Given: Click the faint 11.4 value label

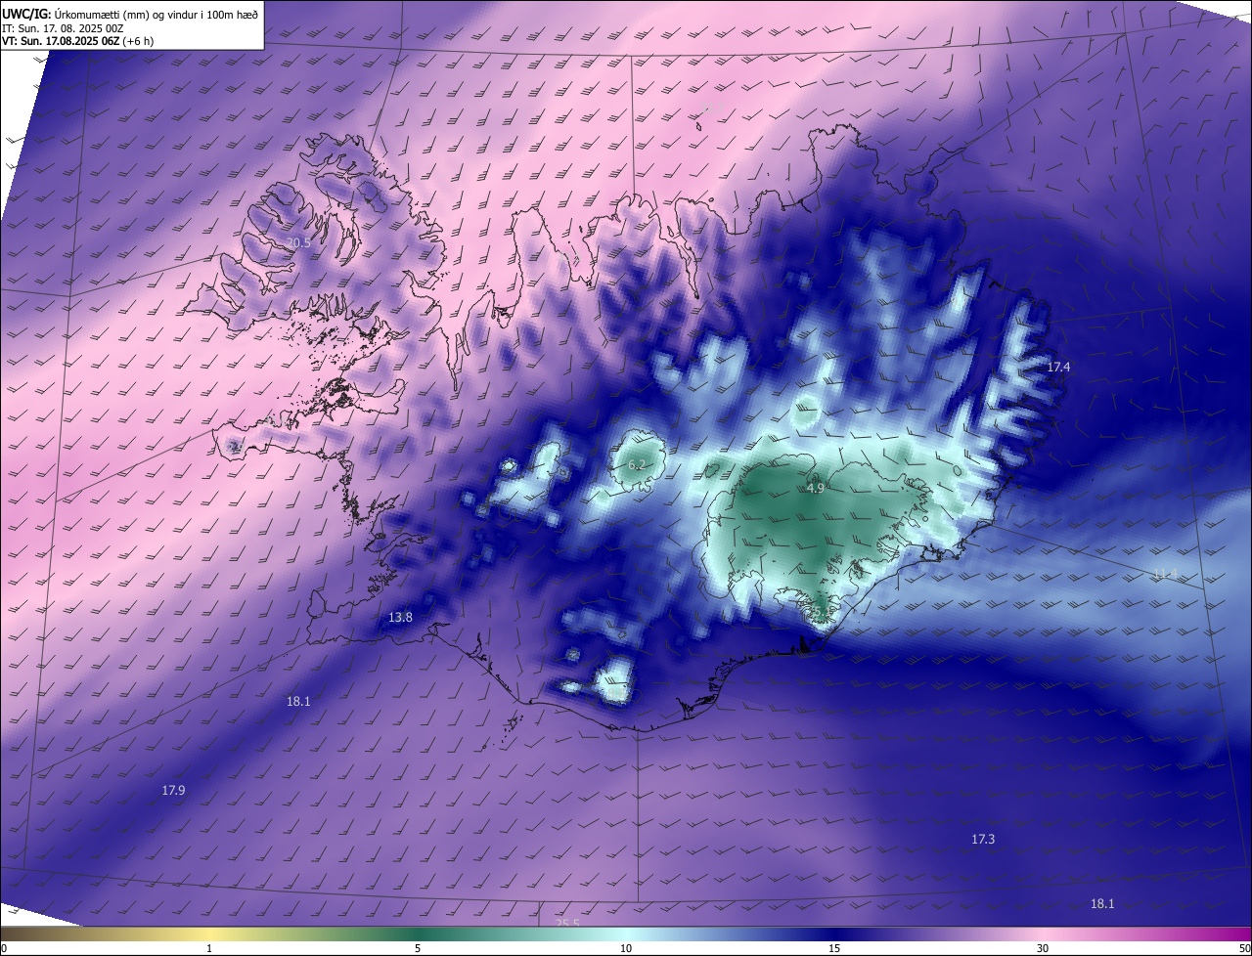Looking at the screenshot, I should pyautogui.click(x=1164, y=574).
